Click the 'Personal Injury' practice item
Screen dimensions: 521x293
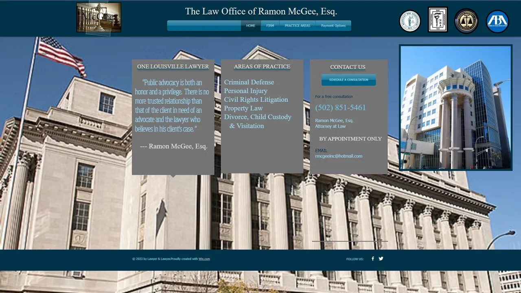[x=246, y=91]
